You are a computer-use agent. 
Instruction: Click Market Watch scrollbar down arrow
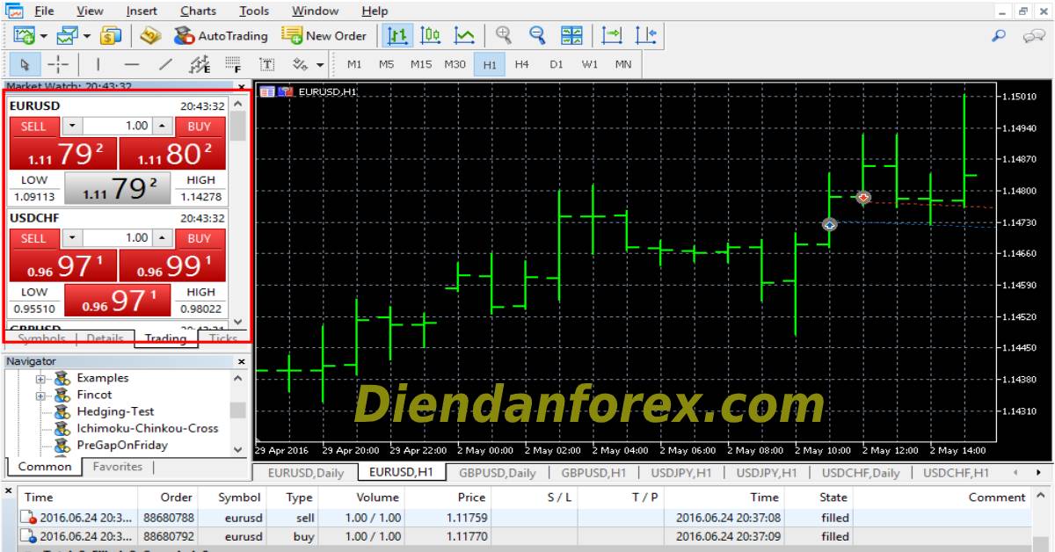click(x=237, y=323)
